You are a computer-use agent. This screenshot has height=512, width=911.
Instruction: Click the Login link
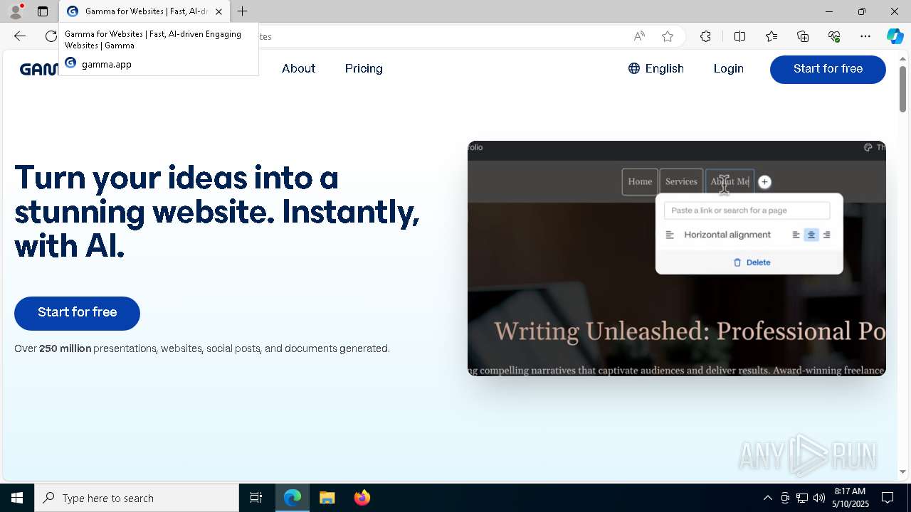click(x=728, y=69)
